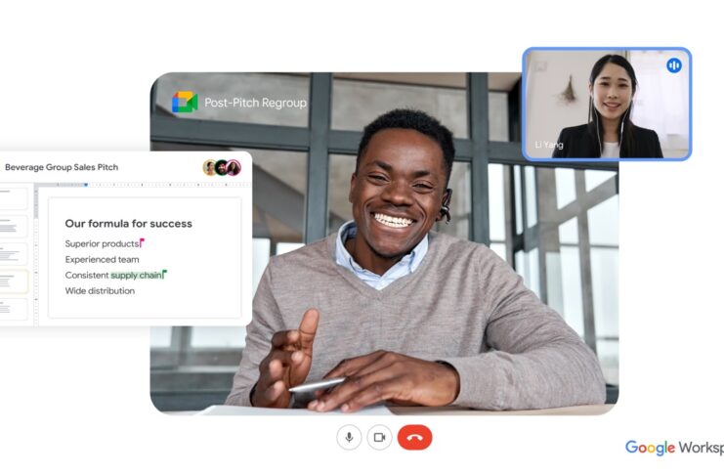The height and width of the screenshot is (475, 724).
Task: Click the Experienced team line
Action: pos(102,259)
